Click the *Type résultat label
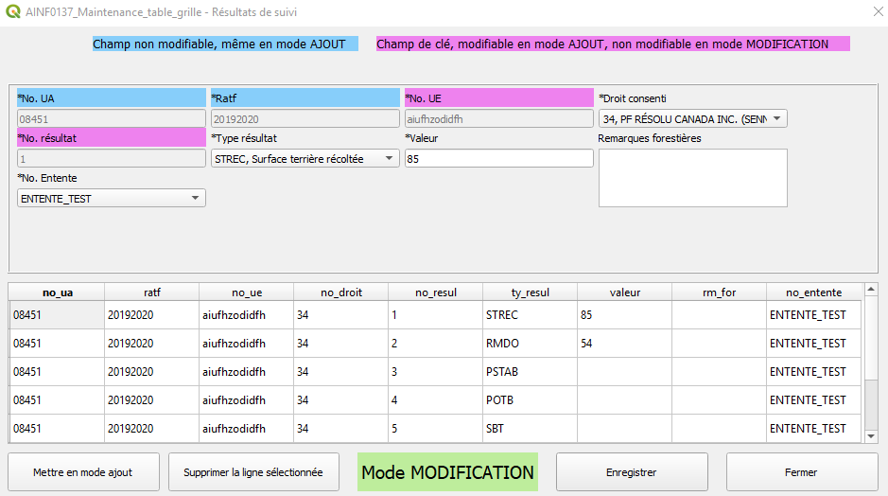The height and width of the screenshot is (496, 888). point(244,138)
